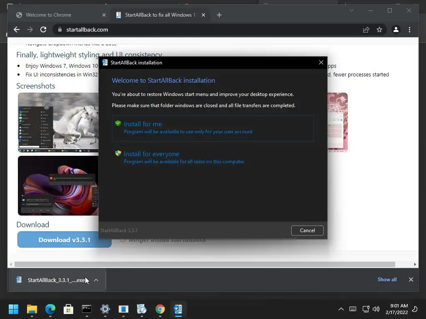Screen dimensions: 426x319
Task: Choose Install for everyone option
Action: [x=213, y=157]
